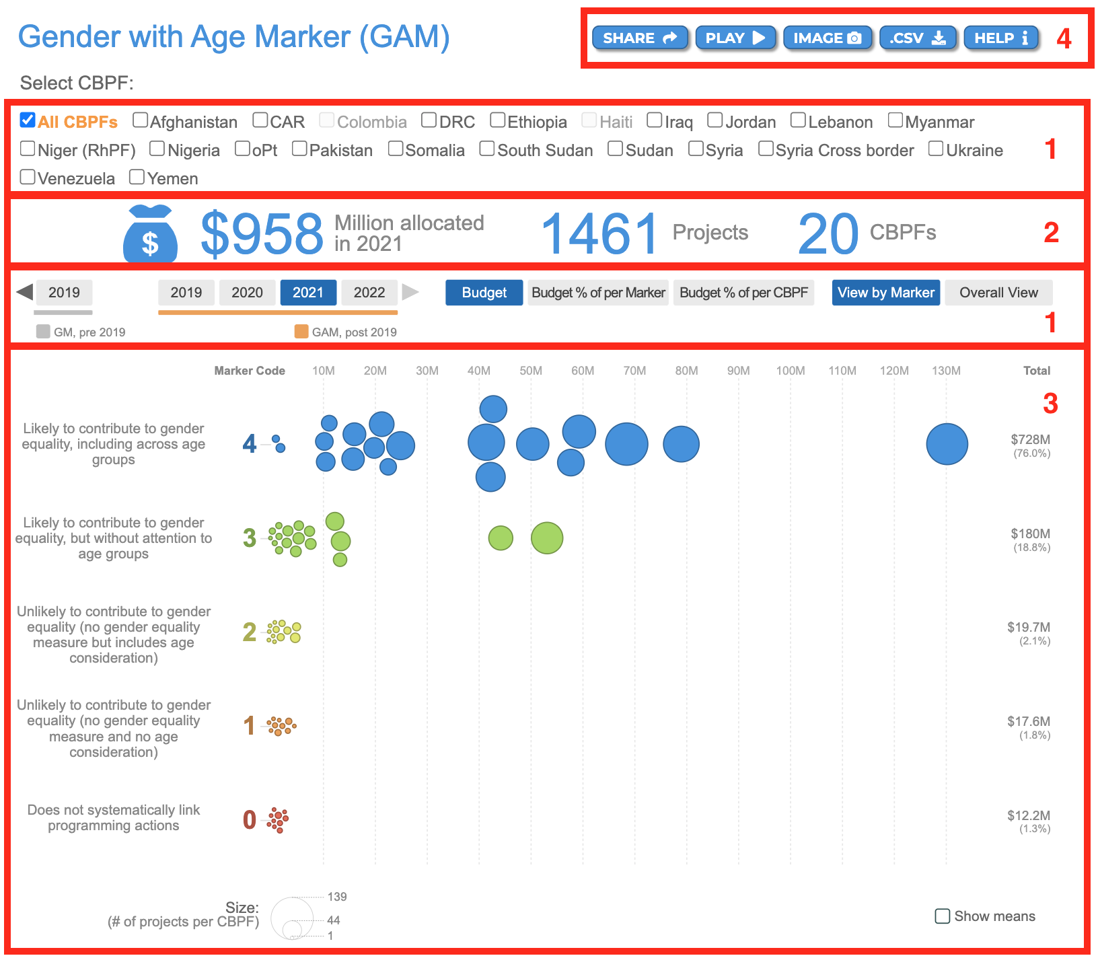Click the yellow bubble cluster in marker 2
The width and height of the screenshot is (1098, 958).
click(x=283, y=632)
